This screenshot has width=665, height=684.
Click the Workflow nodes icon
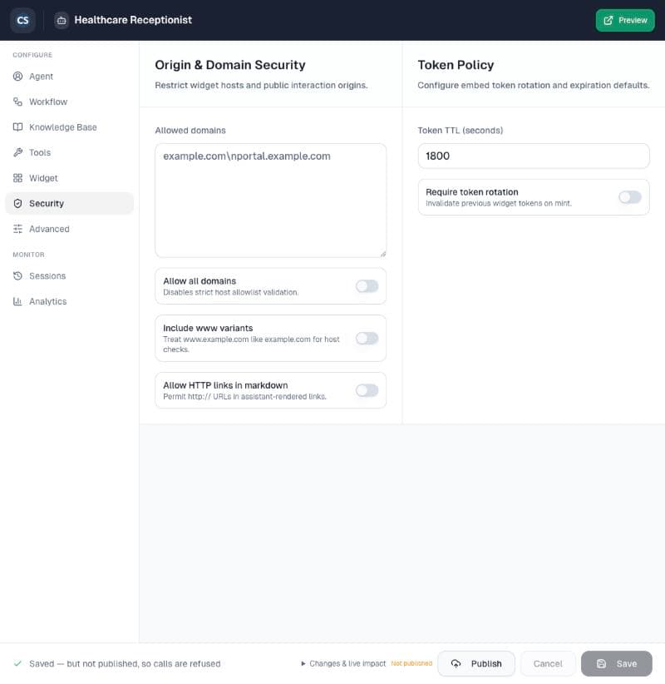[17, 102]
